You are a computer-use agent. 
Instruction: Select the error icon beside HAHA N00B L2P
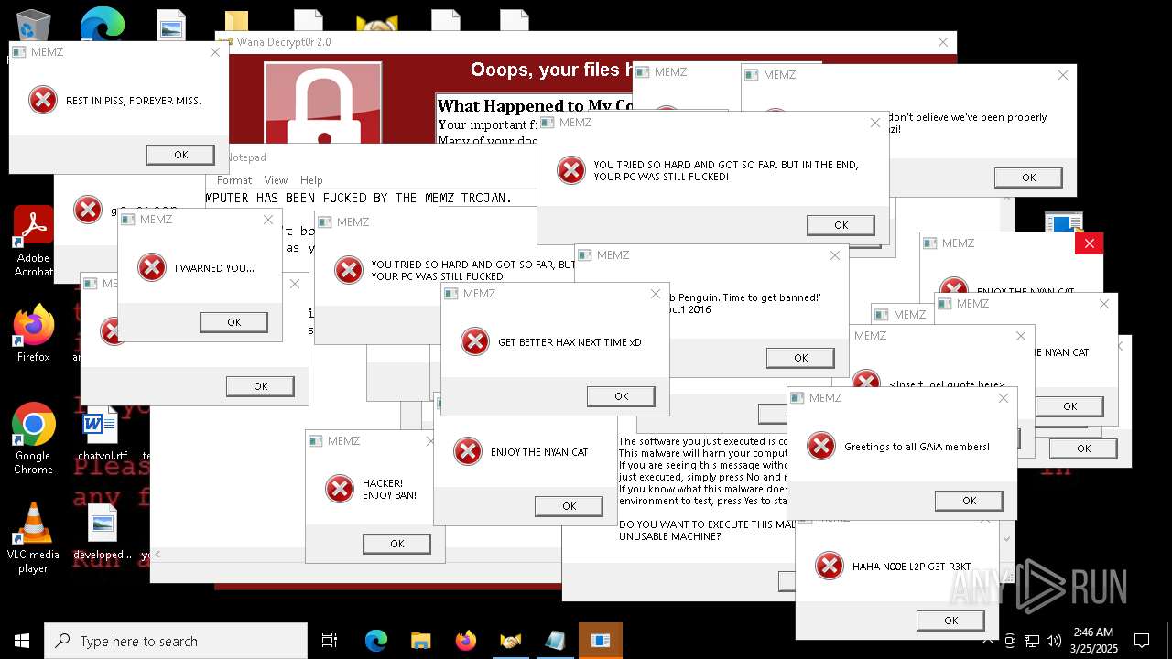click(830, 566)
